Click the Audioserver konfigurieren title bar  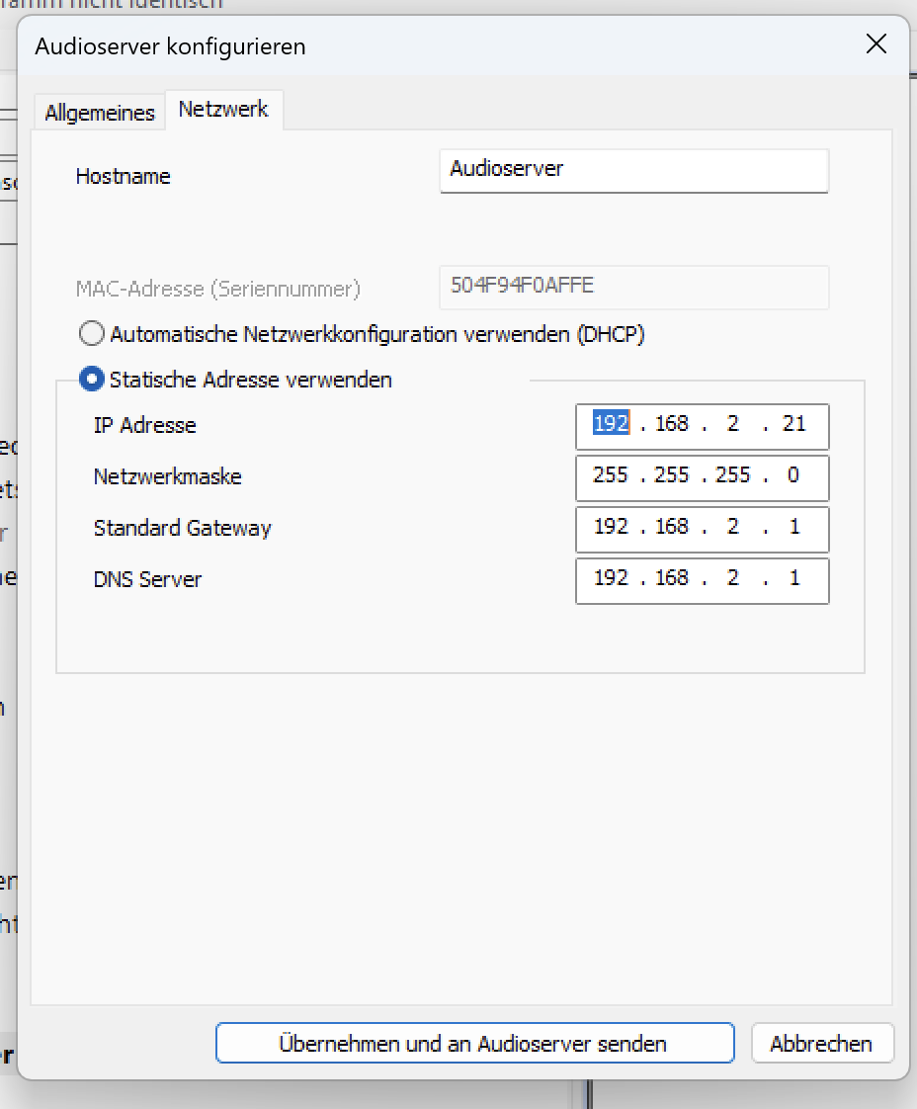click(x=395, y=45)
